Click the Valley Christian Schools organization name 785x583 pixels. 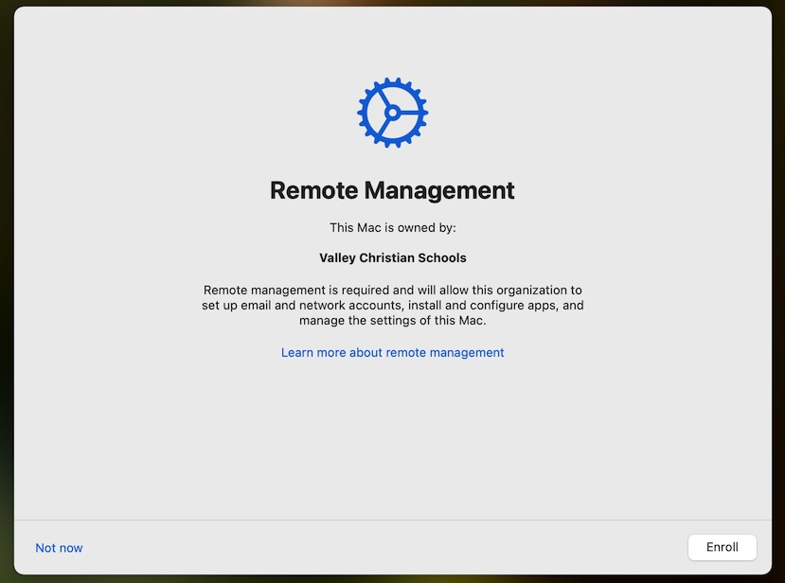[x=392, y=257]
